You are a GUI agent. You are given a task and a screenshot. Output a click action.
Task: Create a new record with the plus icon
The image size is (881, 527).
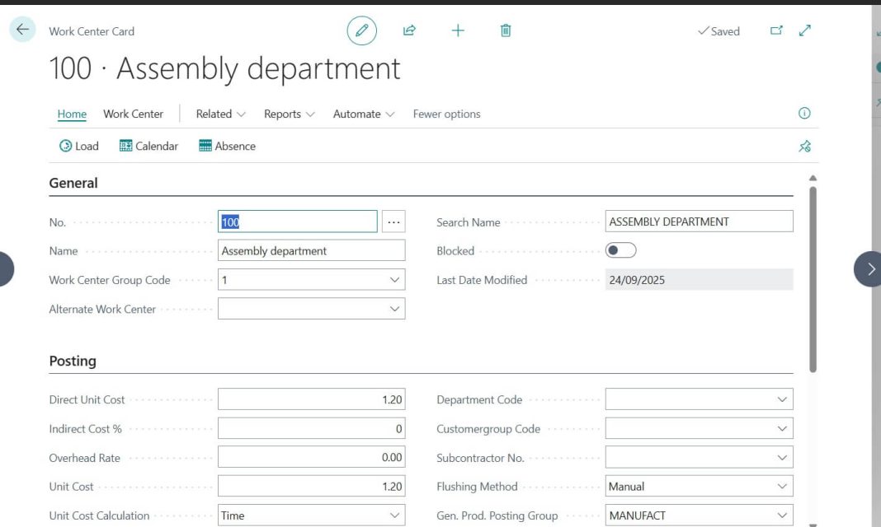tap(457, 30)
